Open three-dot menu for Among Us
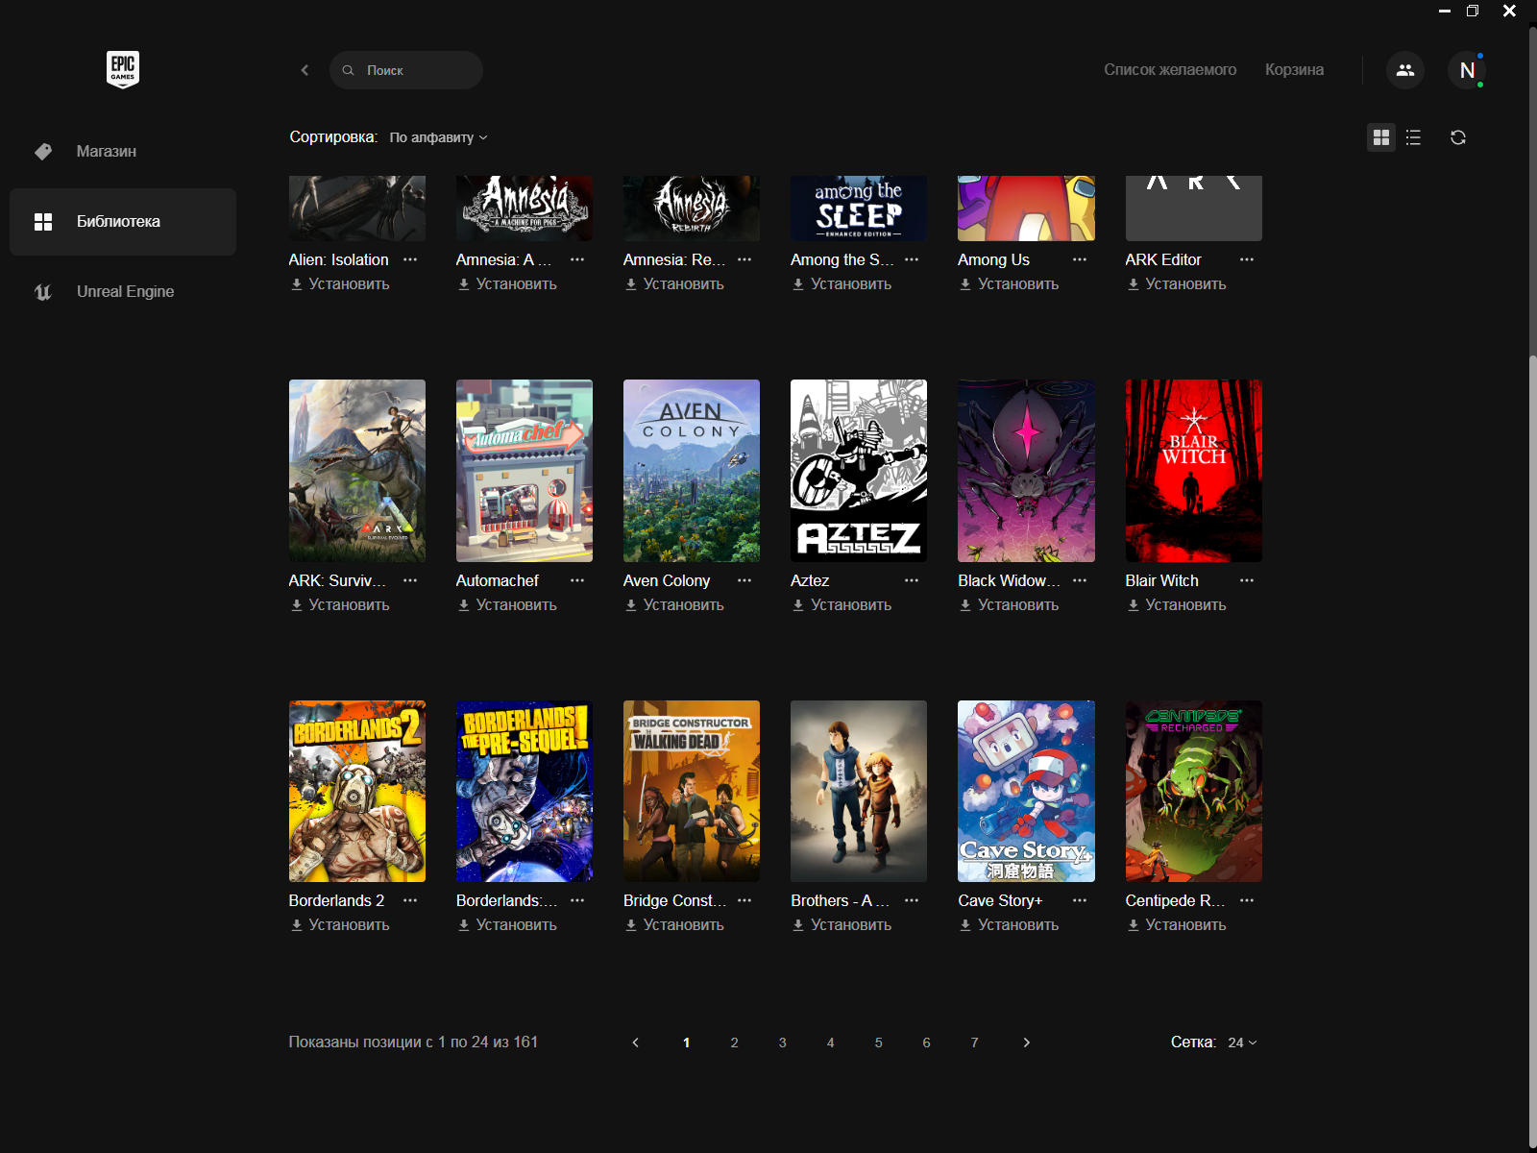 (1079, 259)
